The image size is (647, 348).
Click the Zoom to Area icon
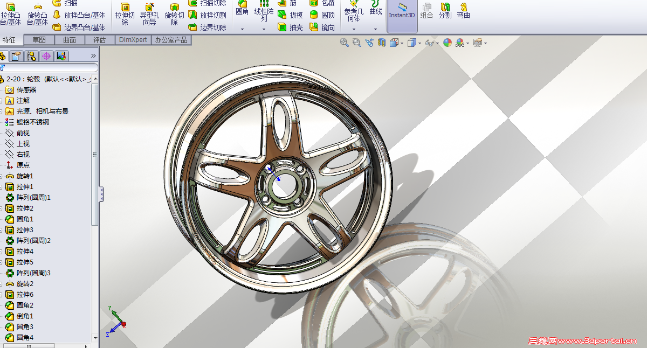tap(356, 43)
